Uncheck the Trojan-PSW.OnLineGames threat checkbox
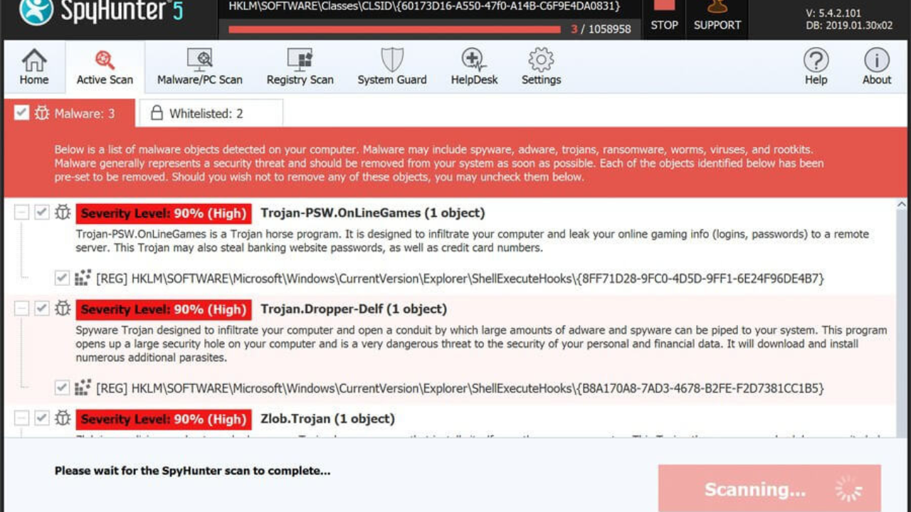The image size is (911, 512). [x=42, y=212]
